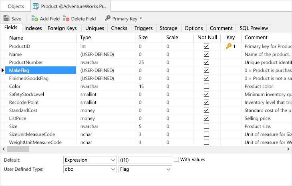Click the table icon on Product tab

[x=36, y=6]
